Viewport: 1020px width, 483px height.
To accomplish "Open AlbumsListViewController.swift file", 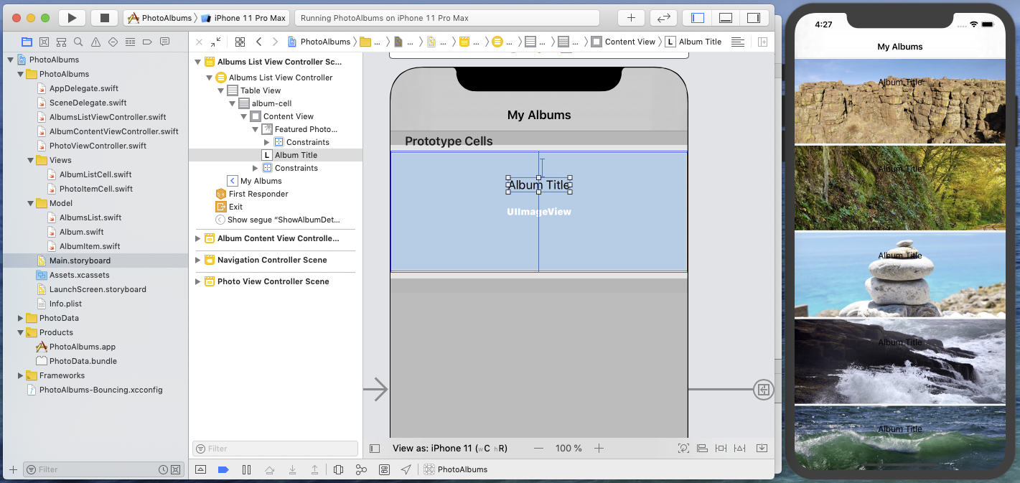I will pos(108,117).
